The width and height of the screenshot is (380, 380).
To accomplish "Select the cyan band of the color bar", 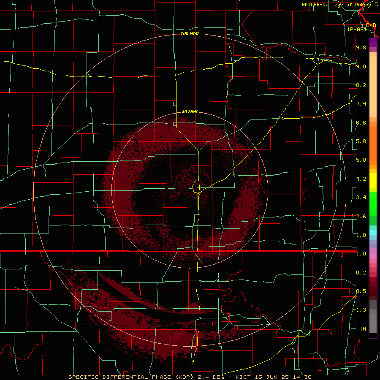I will tap(373, 232).
